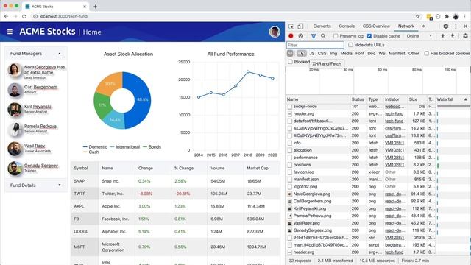Click the browser back arrow
Screen dimensions: 471x265
pyautogui.click(x=7, y=16)
